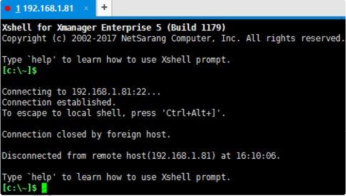The height and width of the screenshot is (196, 346).
Task: Click the first green [c:\~]$ prompt
Action: point(19,70)
